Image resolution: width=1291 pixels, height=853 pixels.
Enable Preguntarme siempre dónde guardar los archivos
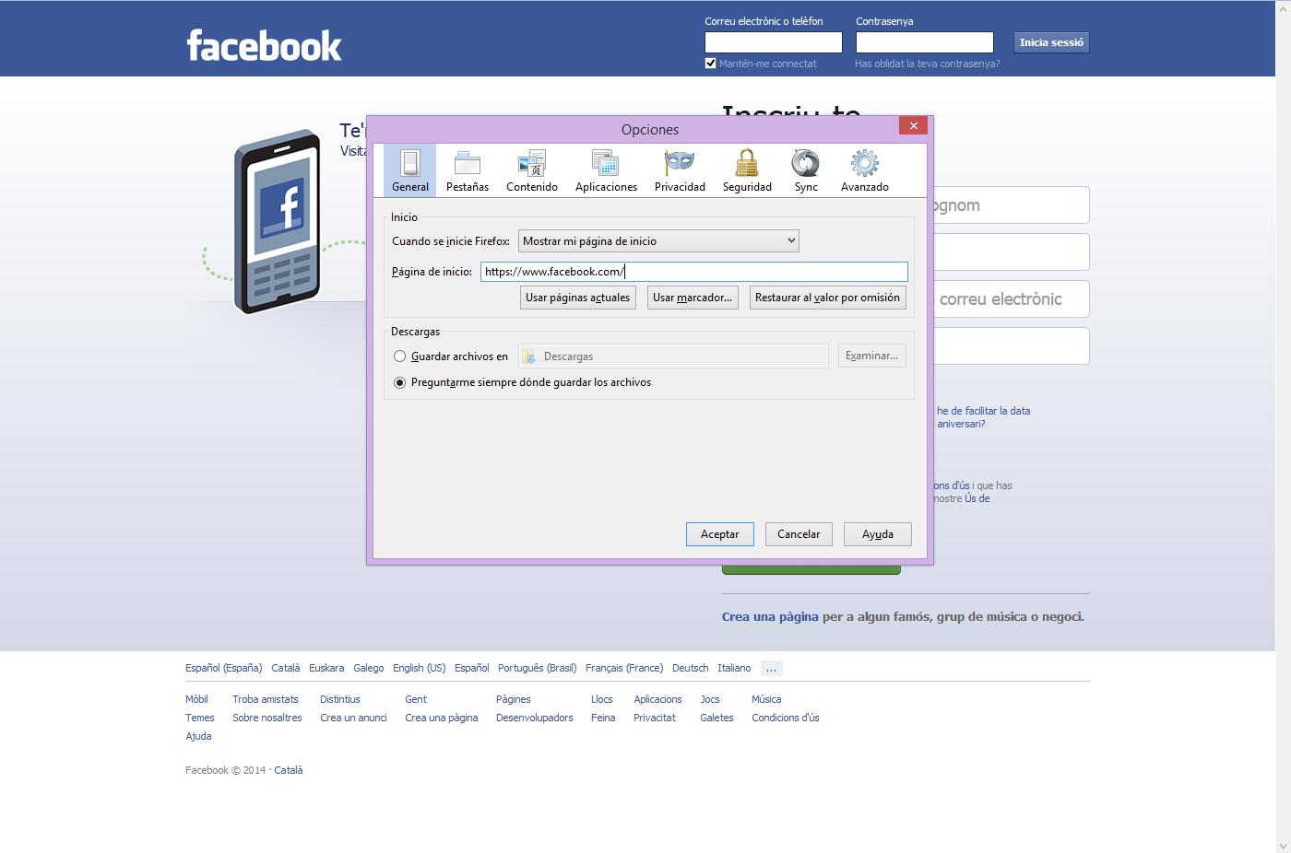click(x=400, y=382)
